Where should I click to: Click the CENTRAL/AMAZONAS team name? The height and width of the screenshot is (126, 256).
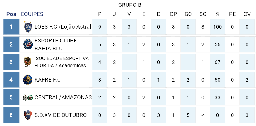point(63,97)
